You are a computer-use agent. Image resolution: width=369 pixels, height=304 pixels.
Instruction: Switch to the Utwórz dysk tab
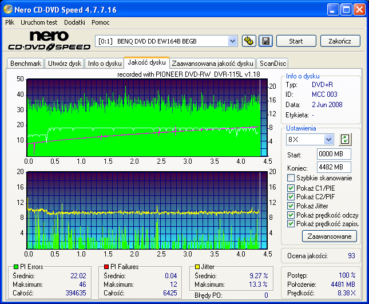click(x=65, y=64)
